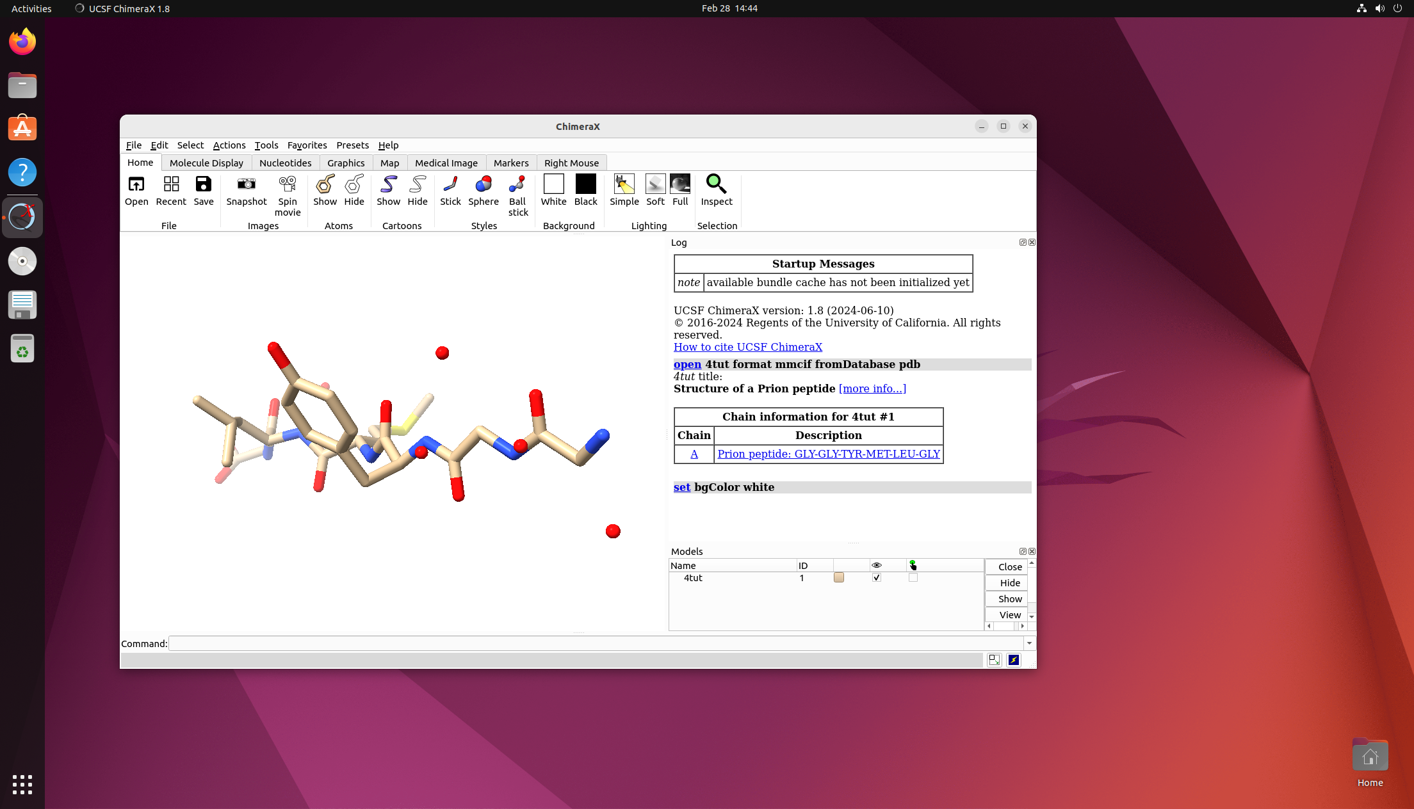Viewport: 1414px width, 809px height.
Task: Open the Tools menu
Action: 266,145
